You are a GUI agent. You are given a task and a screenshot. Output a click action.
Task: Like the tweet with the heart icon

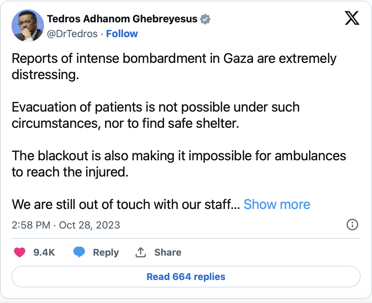coord(20,252)
